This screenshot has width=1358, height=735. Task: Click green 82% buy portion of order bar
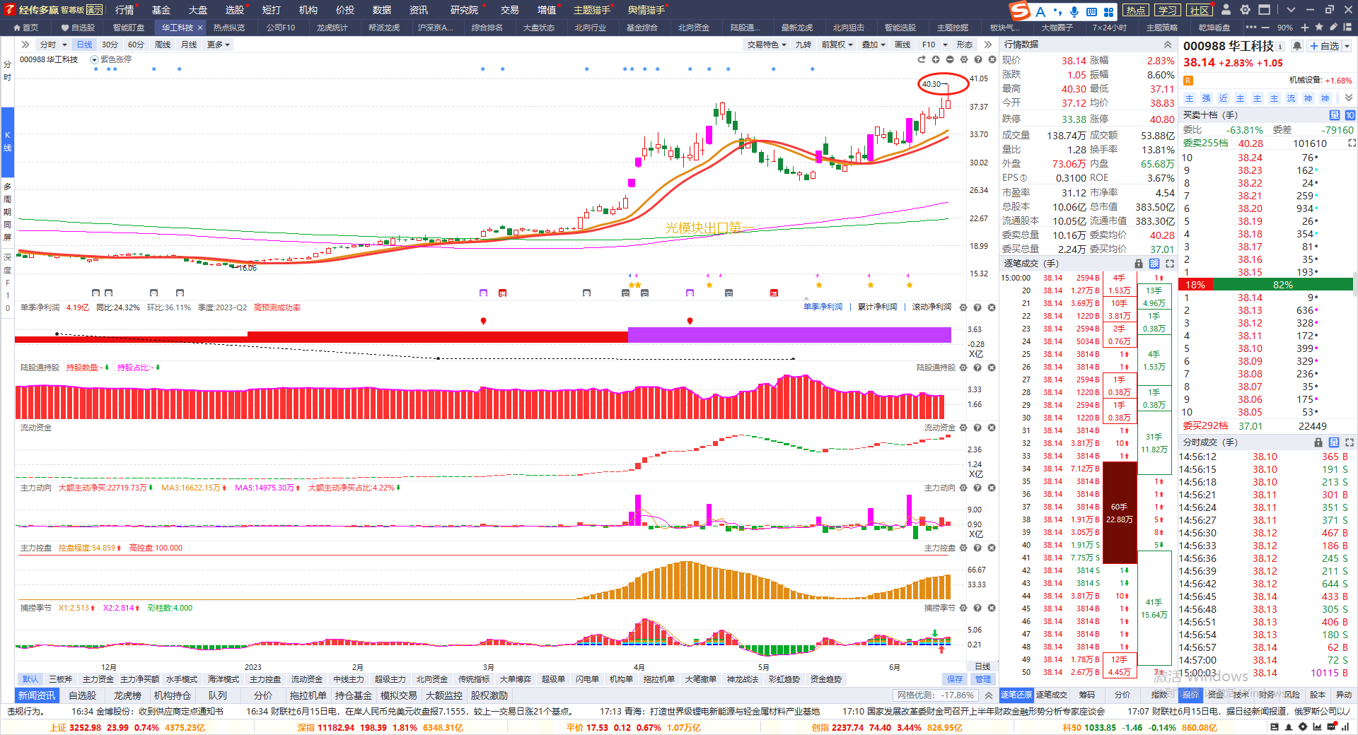[x=1283, y=285]
